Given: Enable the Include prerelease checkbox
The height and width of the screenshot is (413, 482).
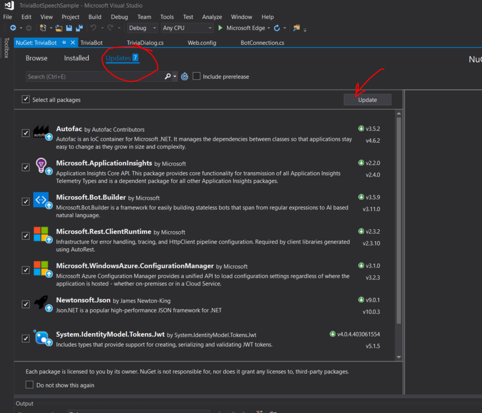Looking at the screenshot, I should click(x=197, y=77).
